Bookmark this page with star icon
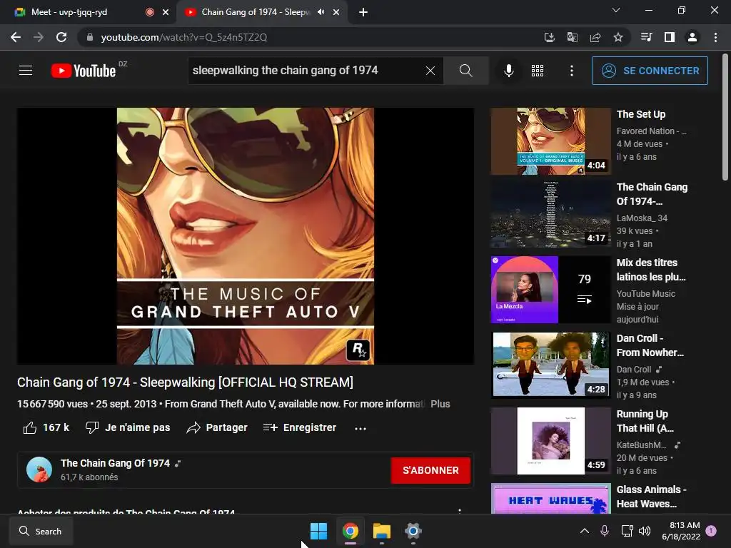This screenshot has height=548, width=731. 618,37
